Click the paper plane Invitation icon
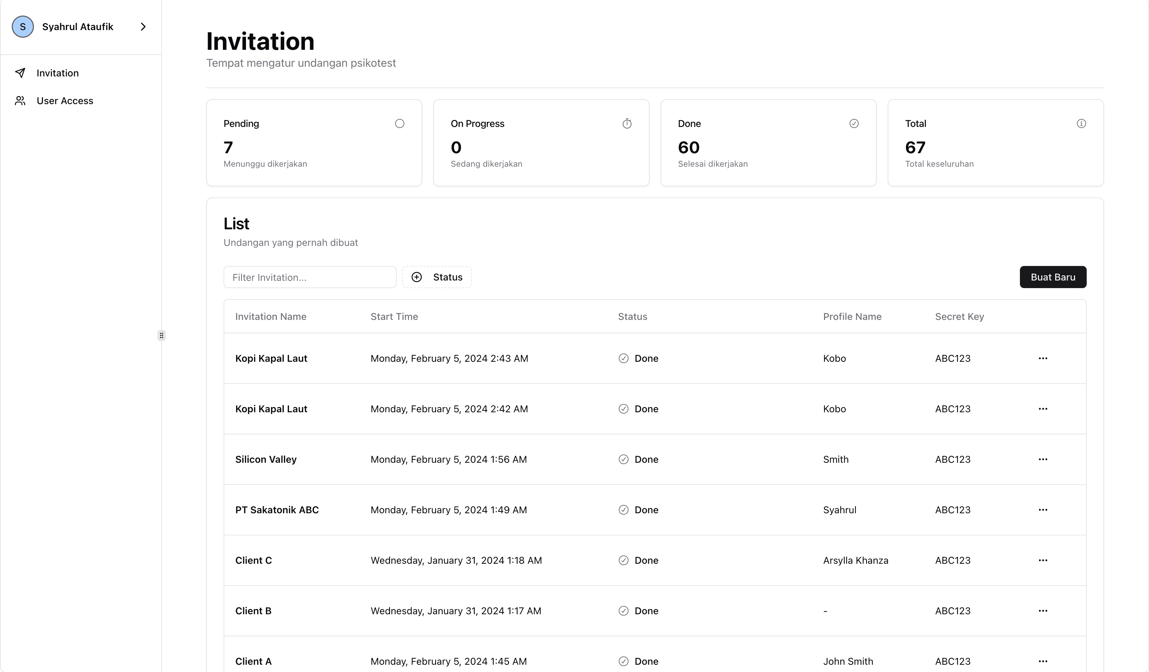1149x672 pixels. coord(20,73)
